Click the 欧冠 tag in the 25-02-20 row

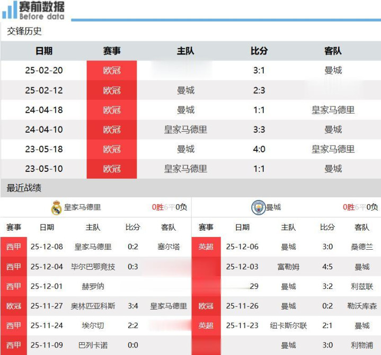[x=112, y=70]
